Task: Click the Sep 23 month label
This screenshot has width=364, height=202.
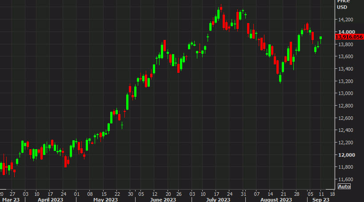Action: tap(320, 200)
